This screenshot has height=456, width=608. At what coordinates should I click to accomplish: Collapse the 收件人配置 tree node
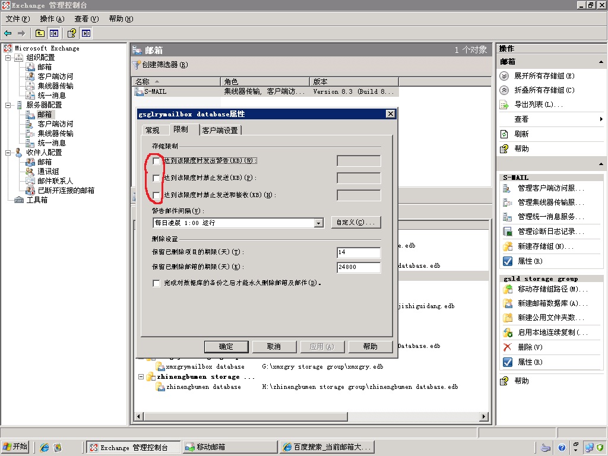click(7, 153)
